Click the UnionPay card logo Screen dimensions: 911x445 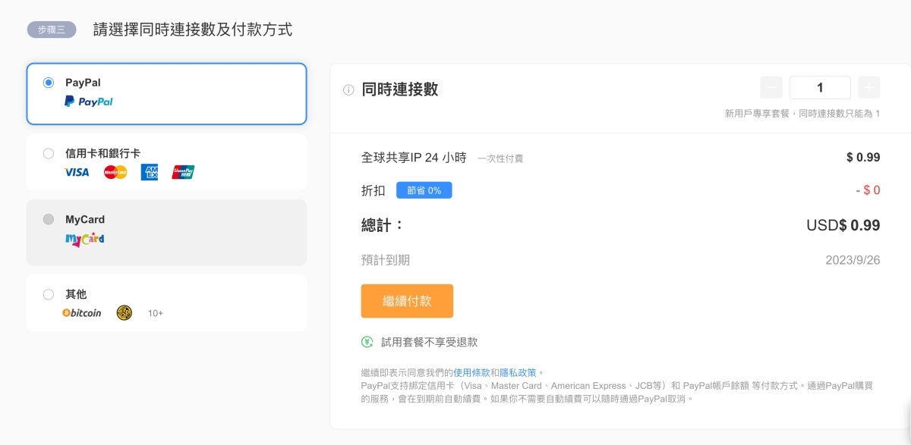point(183,172)
